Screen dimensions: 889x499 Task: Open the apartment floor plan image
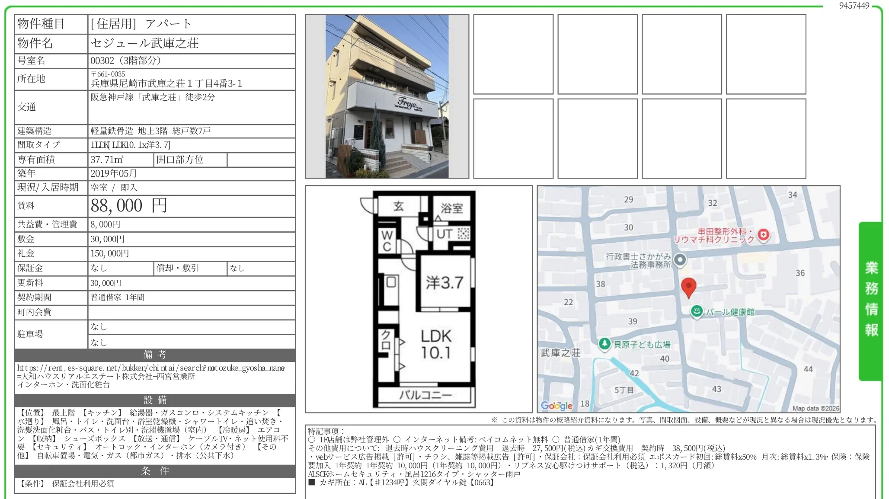coord(419,299)
